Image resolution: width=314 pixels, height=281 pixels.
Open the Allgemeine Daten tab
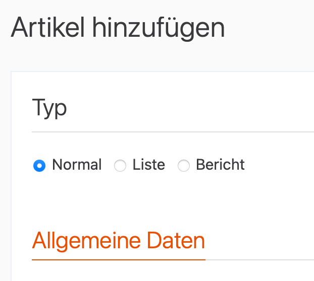coord(118,241)
